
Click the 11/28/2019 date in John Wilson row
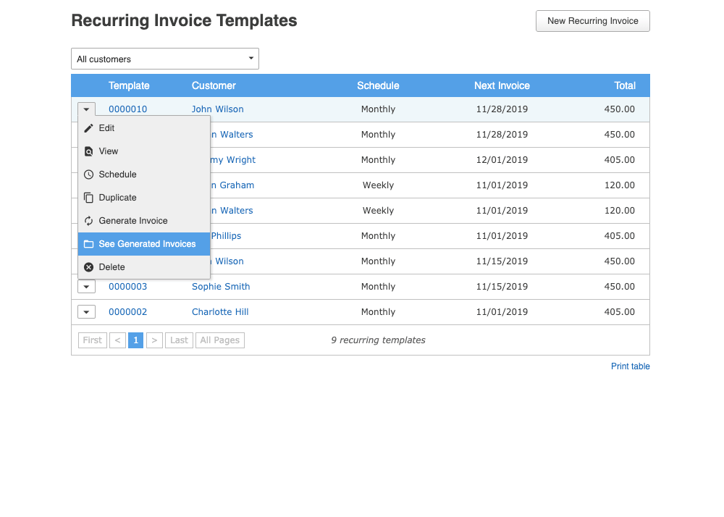click(x=502, y=109)
